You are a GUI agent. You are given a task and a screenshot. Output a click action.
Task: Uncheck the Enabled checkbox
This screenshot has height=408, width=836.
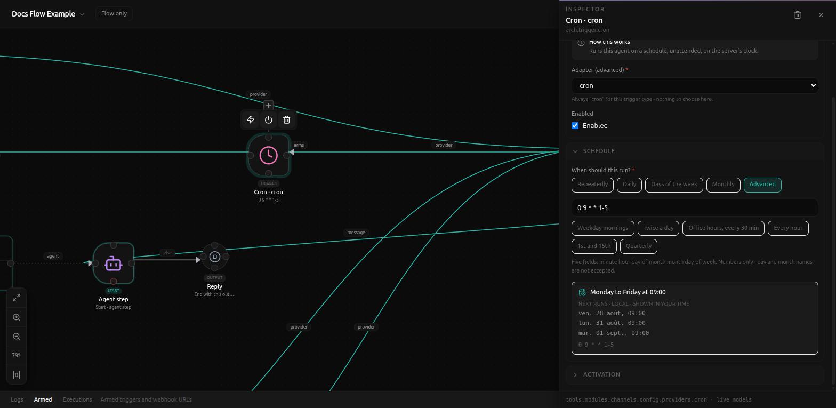point(575,126)
